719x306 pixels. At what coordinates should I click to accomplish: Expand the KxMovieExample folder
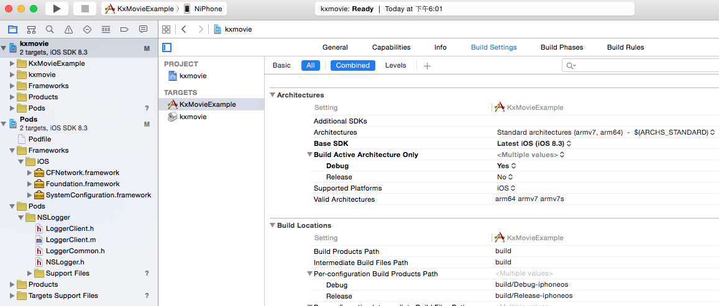pyautogui.click(x=12, y=64)
